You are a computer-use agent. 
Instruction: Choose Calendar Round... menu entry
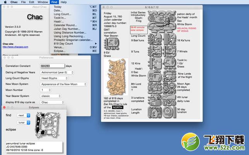coord(75,25)
